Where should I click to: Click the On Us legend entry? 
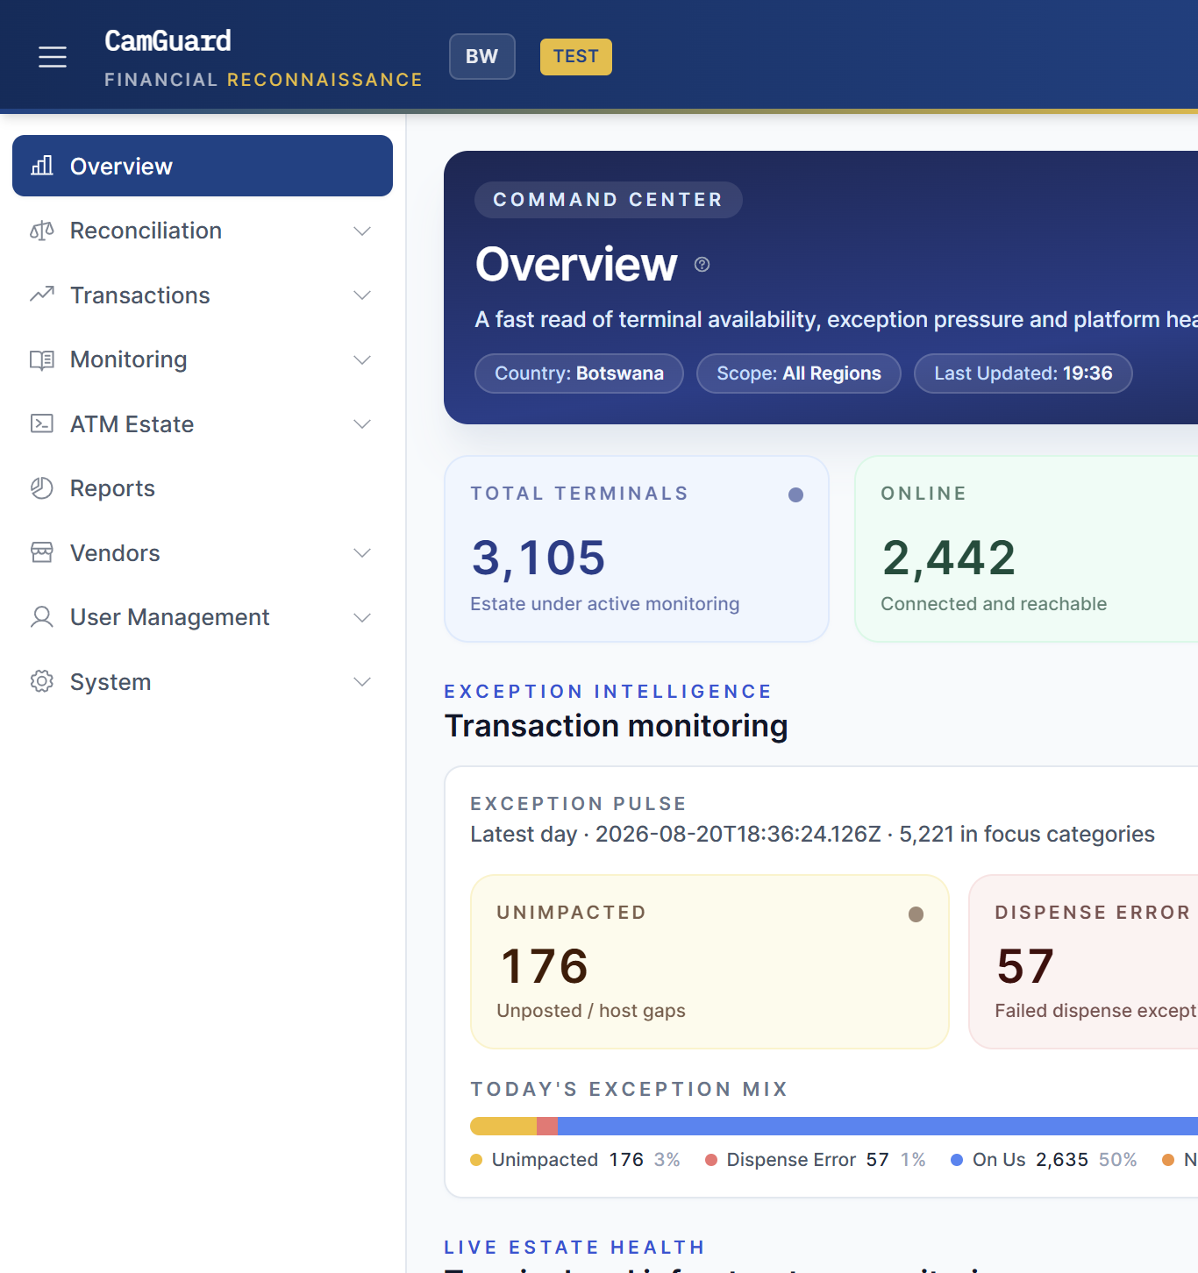[1045, 1160]
